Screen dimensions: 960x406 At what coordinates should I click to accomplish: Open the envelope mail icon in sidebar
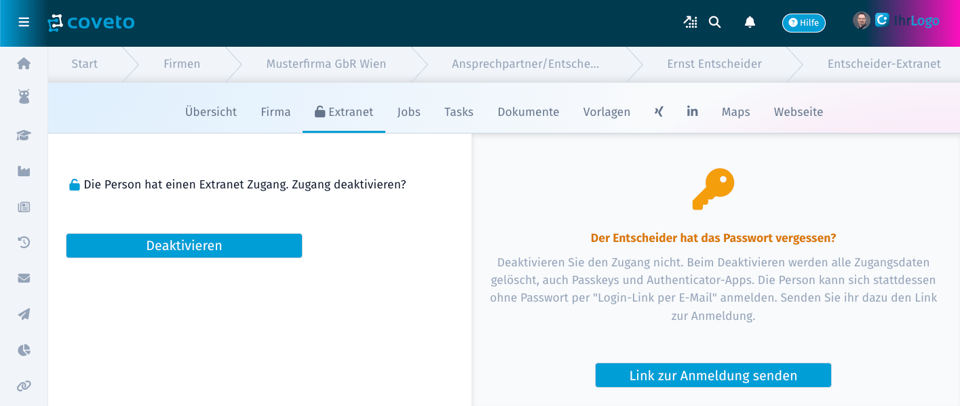coord(24,278)
